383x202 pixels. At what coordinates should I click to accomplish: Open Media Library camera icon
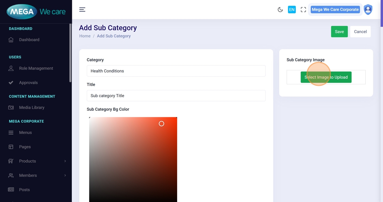[x=11, y=108]
